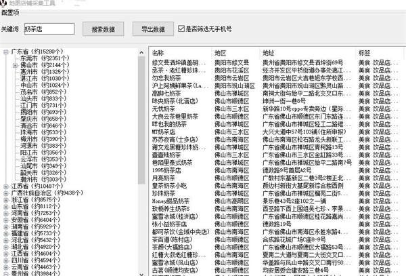Expand the 河北省 tree node

click(6, 241)
